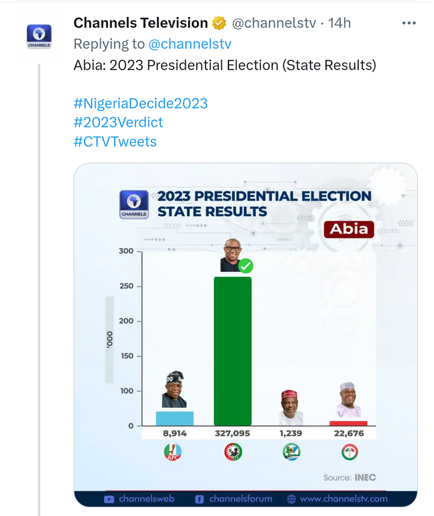Image resolution: width=434 pixels, height=516 pixels.
Task: Open the election results infographic image
Action: point(245,335)
